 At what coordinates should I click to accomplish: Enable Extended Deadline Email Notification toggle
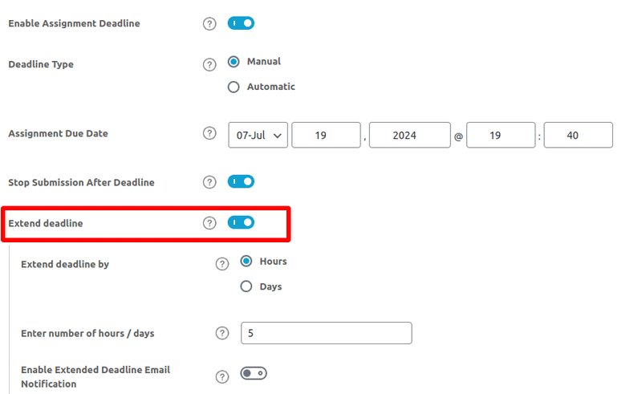[x=254, y=374]
